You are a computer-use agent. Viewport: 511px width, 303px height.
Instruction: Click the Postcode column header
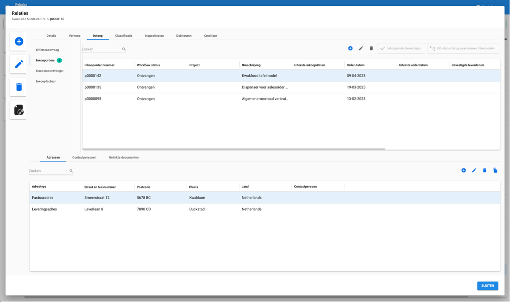(143, 187)
